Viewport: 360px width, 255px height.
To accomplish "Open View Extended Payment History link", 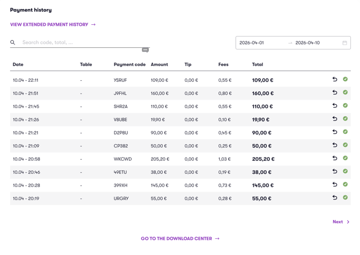I will 53,25.
